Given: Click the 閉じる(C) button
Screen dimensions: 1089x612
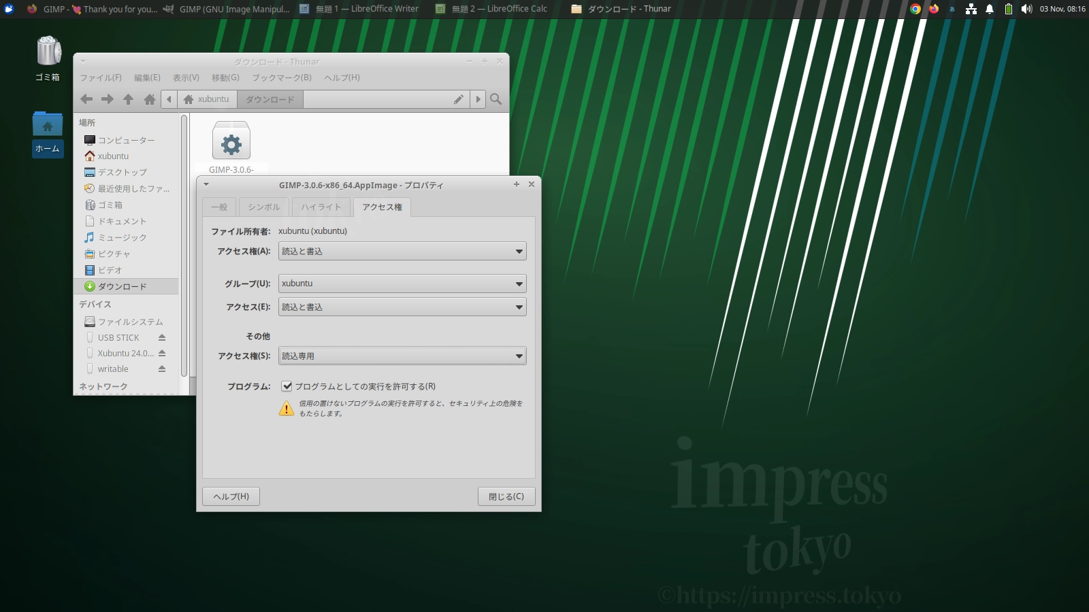Looking at the screenshot, I should [x=506, y=496].
